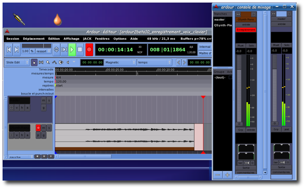This screenshot has width=305, height=189.
Task: Select the zoom magnifier tool
Action: click(x=48, y=63)
